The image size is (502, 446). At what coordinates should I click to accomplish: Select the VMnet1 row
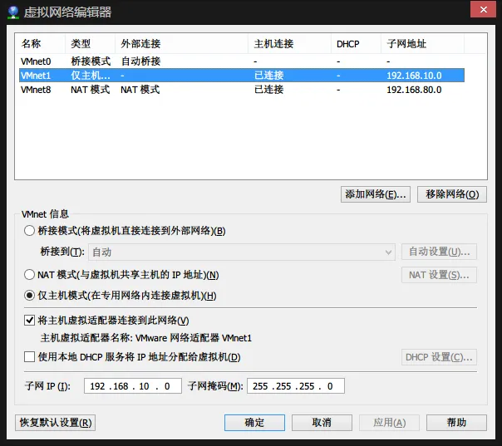point(242,76)
